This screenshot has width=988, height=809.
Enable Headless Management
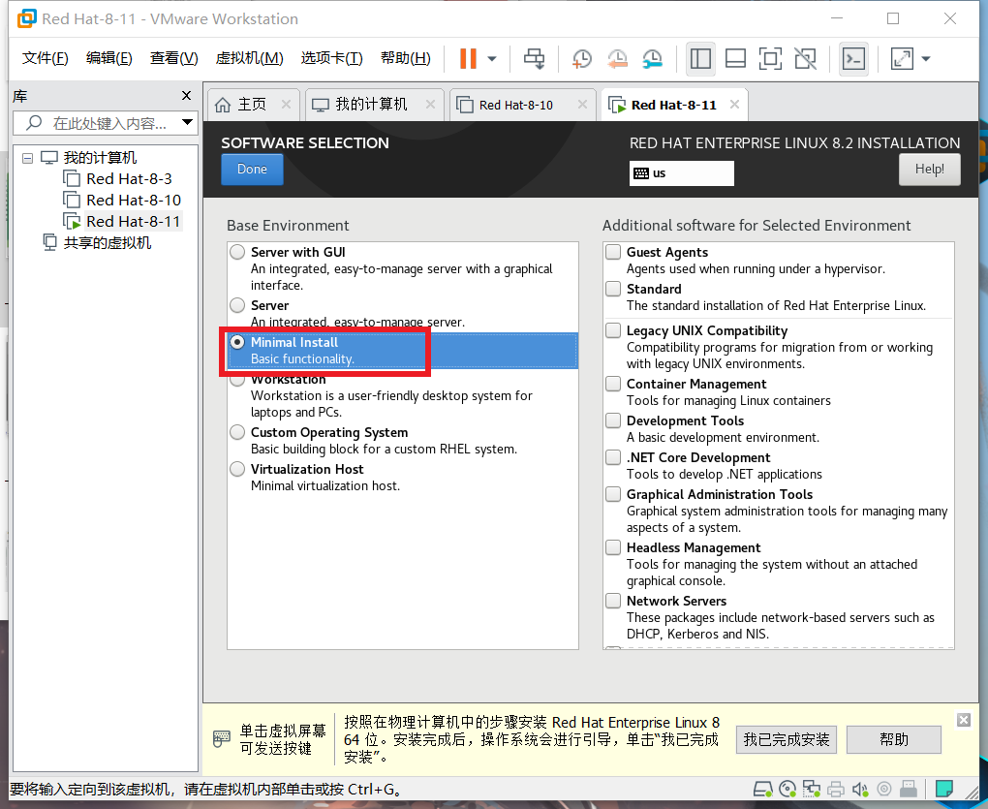(x=613, y=546)
